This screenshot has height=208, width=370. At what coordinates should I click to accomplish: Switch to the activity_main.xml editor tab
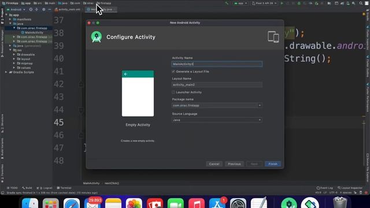(x=68, y=9)
